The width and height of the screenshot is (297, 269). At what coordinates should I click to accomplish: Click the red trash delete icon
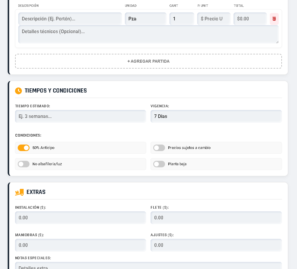274,19
